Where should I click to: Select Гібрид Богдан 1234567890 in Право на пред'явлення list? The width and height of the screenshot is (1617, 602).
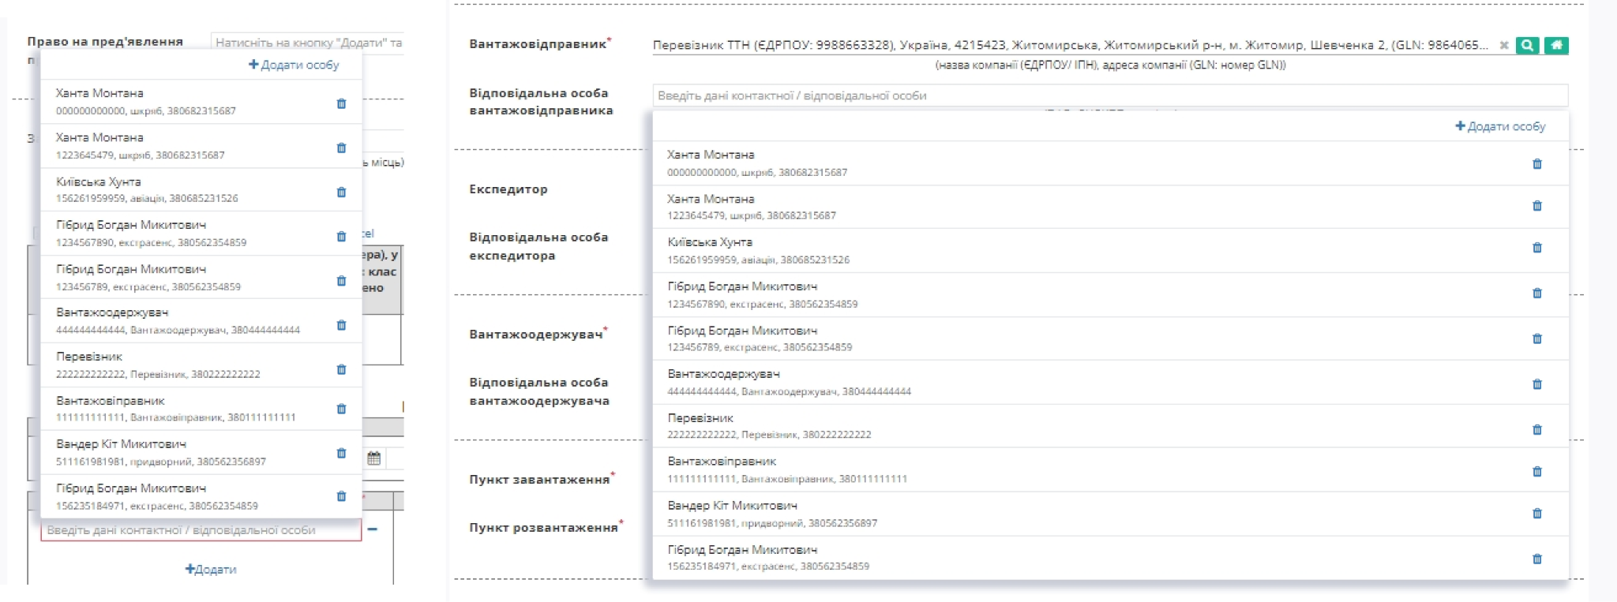click(201, 234)
